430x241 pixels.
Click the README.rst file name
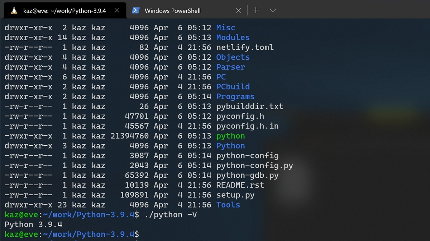[x=240, y=185]
